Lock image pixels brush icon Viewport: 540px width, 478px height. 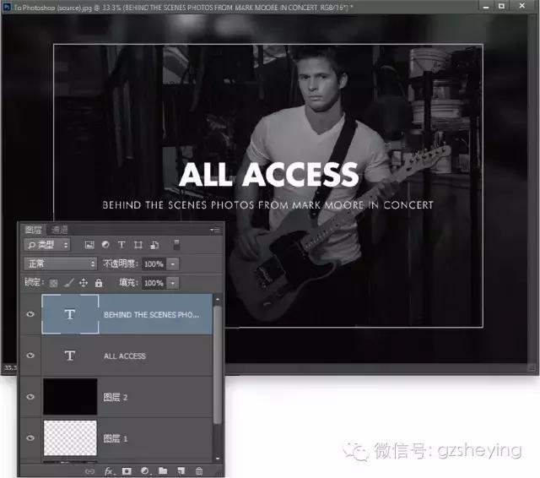pos(68,283)
